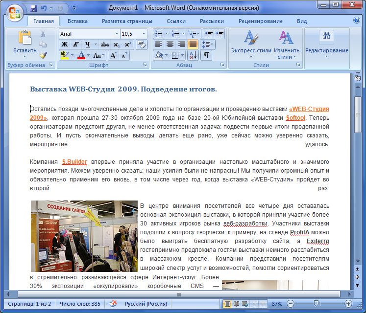This screenshot has width=366, height=313.
Task: Save the document from Quick Access toolbar
Action: point(33,8)
